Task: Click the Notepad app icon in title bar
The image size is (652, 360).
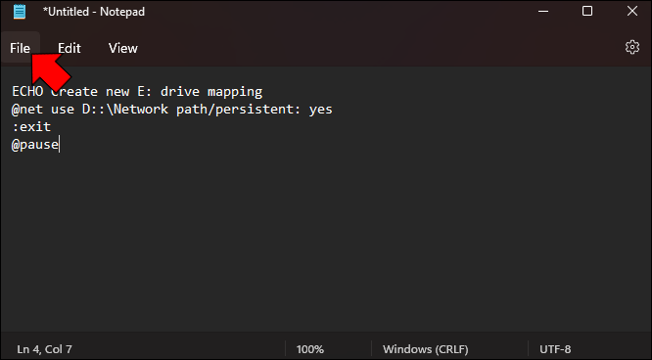Action: pyautogui.click(x=20, y=12)
